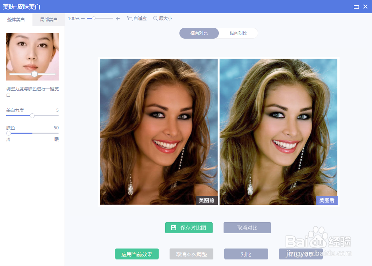This screenshot has height=266, width=372.
Task: Click the 美白力度 value 5
Action: click(x=57, y=110)
